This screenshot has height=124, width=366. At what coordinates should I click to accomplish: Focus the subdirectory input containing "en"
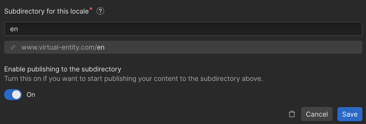183,29
